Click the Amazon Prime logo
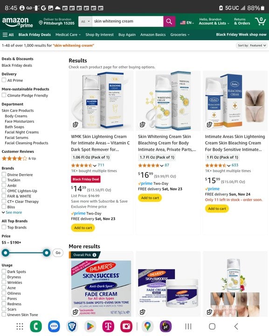The height and width of the screenshot is (336, 269). [18, 22]
